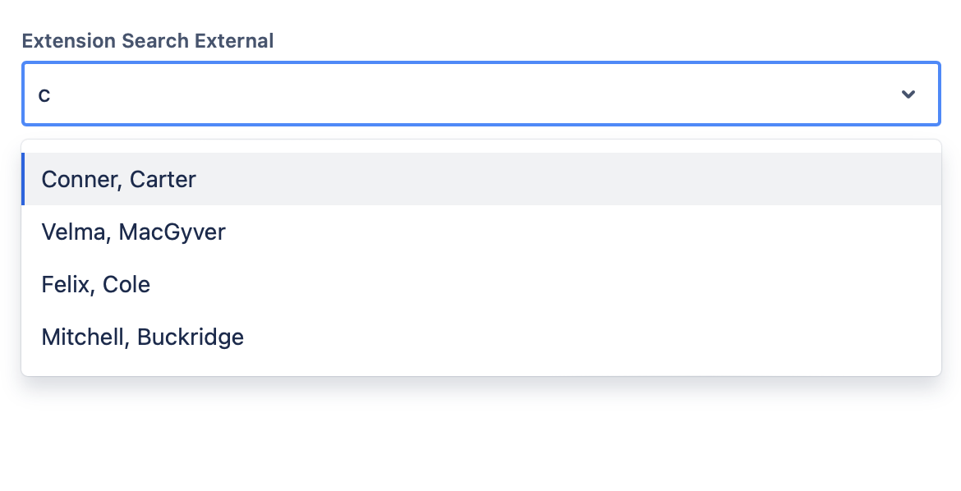Toggle the combobox open state using the chevron
Screen dimensions: 961x491
[x=908, y=94]
